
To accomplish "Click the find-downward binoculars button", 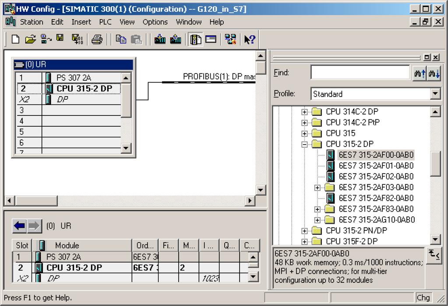I will (x=434, y=73).
